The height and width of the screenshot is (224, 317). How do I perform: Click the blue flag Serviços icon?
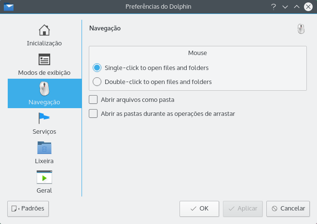click(x=44, y=118)
